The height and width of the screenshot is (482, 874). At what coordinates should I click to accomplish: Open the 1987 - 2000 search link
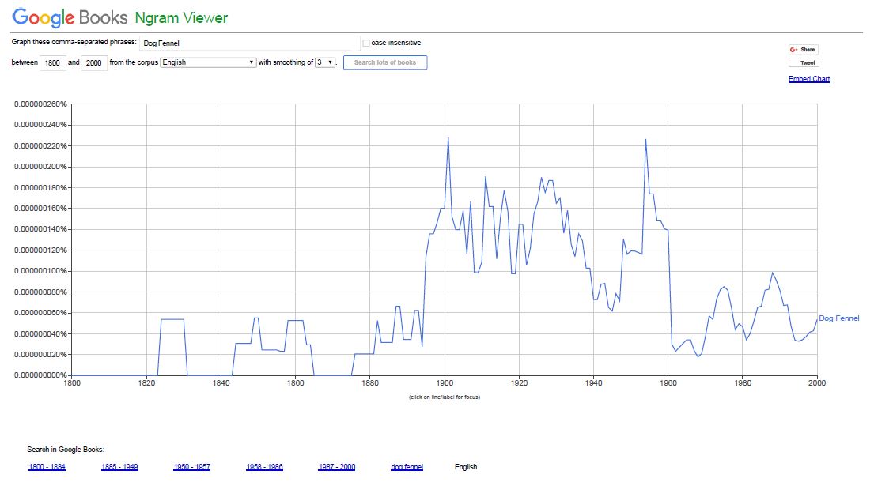[337, 467]
